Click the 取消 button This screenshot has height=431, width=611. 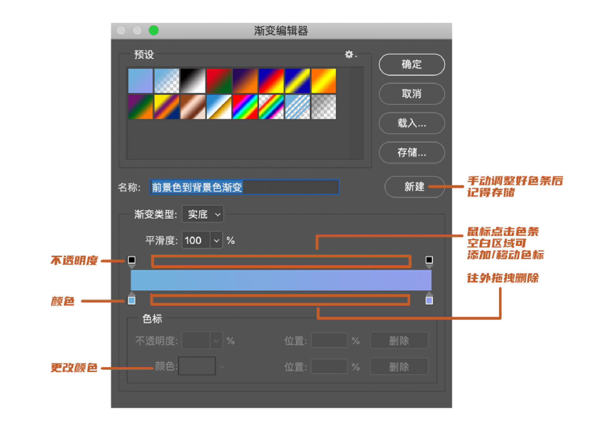pyautogui.click(x=412, y=94)
